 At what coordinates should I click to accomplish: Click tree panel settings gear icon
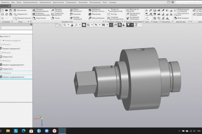pyautogui.click(x=31, y=24)
